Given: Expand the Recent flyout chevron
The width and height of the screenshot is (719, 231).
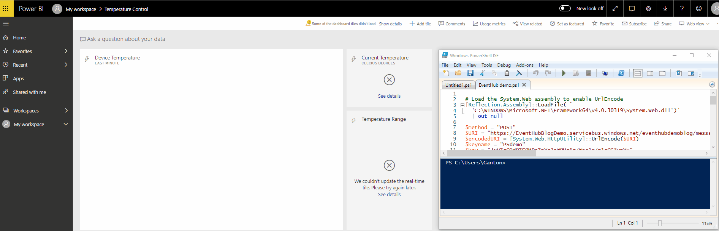Looking at the screenshot, I should click(x=66, y=65).
